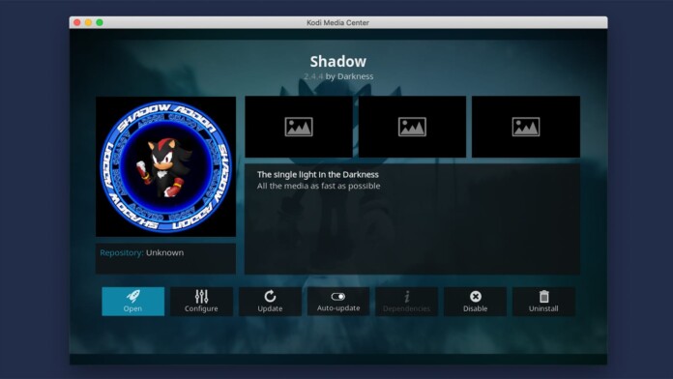Maximize Kodi window using green button
673x379 pixels.
(100, 22)
